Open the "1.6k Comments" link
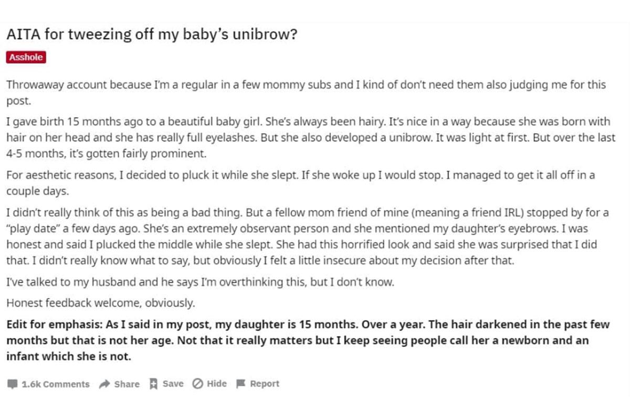 pyautogui.click(x=55, y=384)
